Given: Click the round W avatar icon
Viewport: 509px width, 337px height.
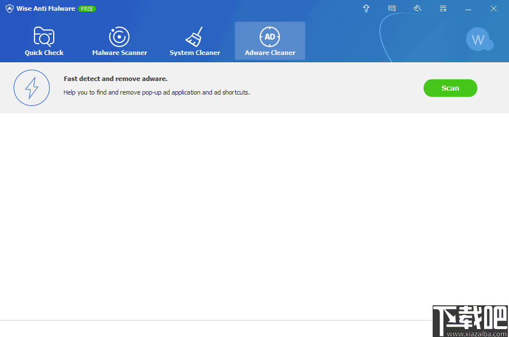Looking at the screenshot, I should coord(479,40).
